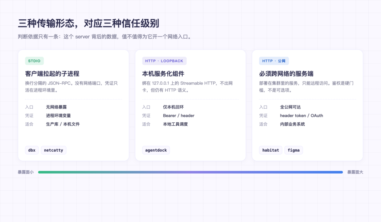Click the value 进程环境变量
Screen dimensions: 381x222
[58, 116]
